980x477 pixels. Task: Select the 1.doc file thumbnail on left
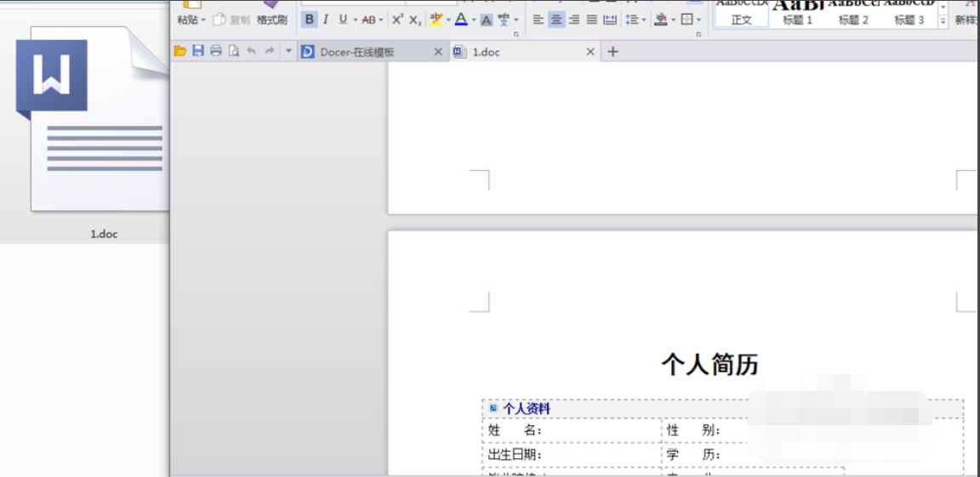(94, 128)
